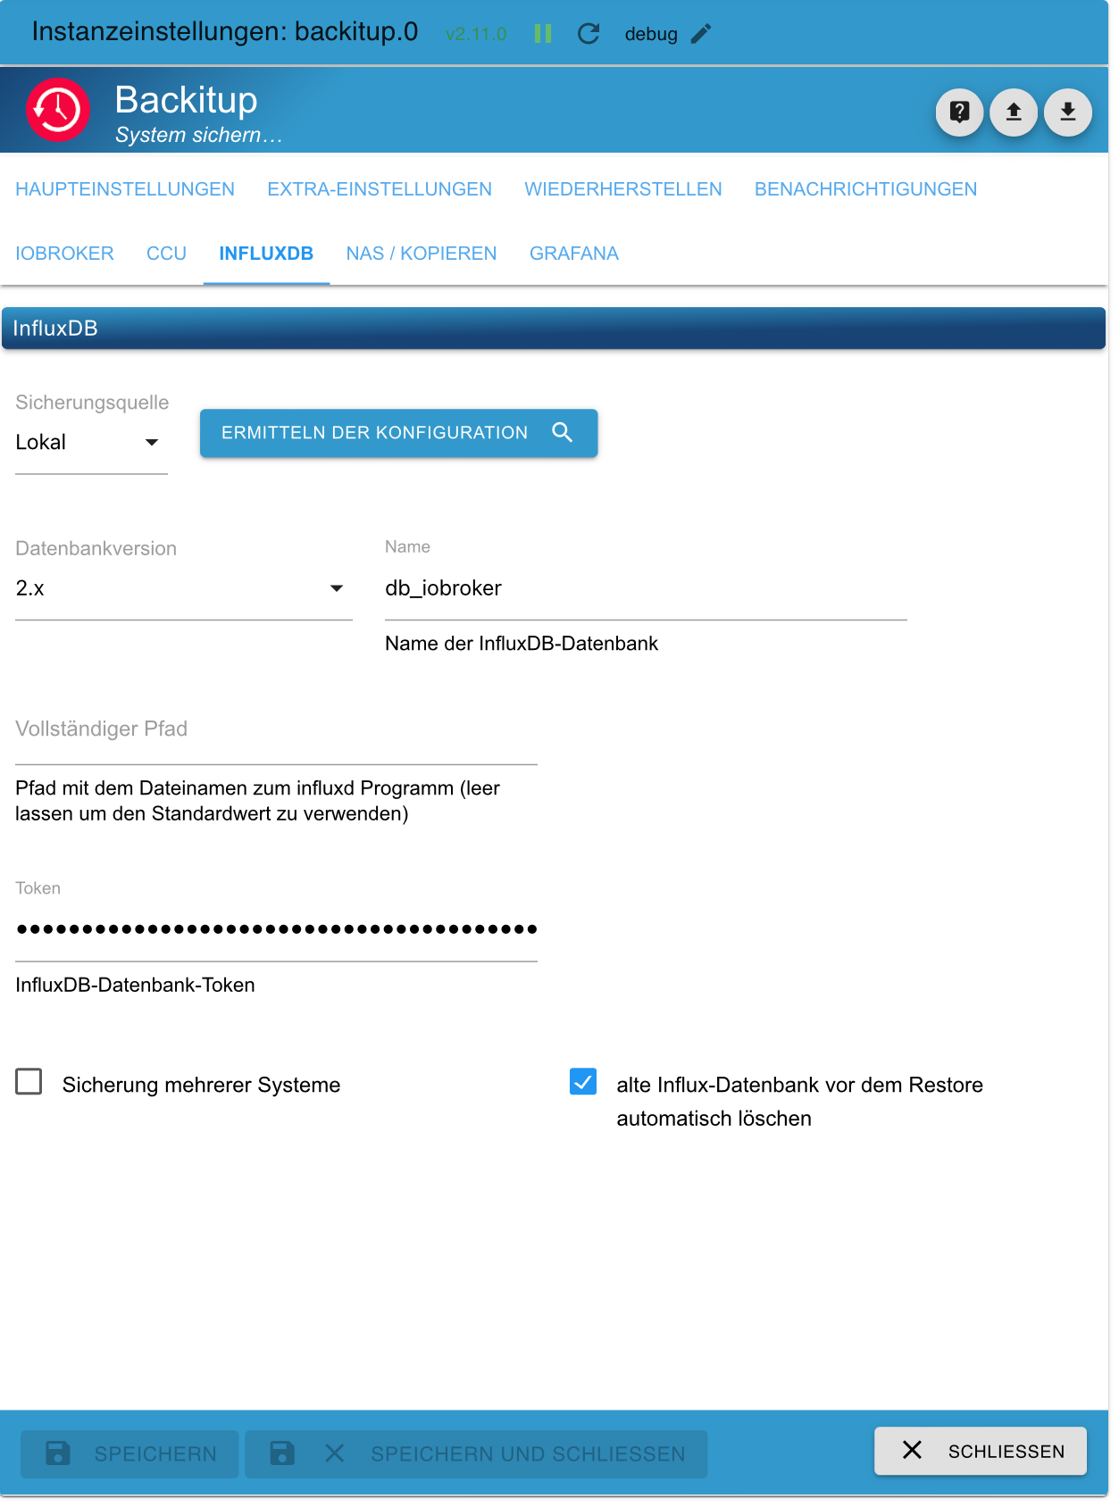Click the Speichern button
Screen dimensions: 1119x1507
pyautogui.click(x=129, y=1454)
